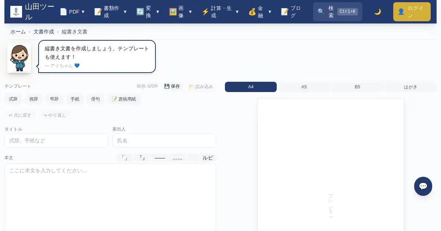The height and width of the screenshot is (231, 441).
Task: Insert 「」 corner brackets into the text
Action: [125, 158]
